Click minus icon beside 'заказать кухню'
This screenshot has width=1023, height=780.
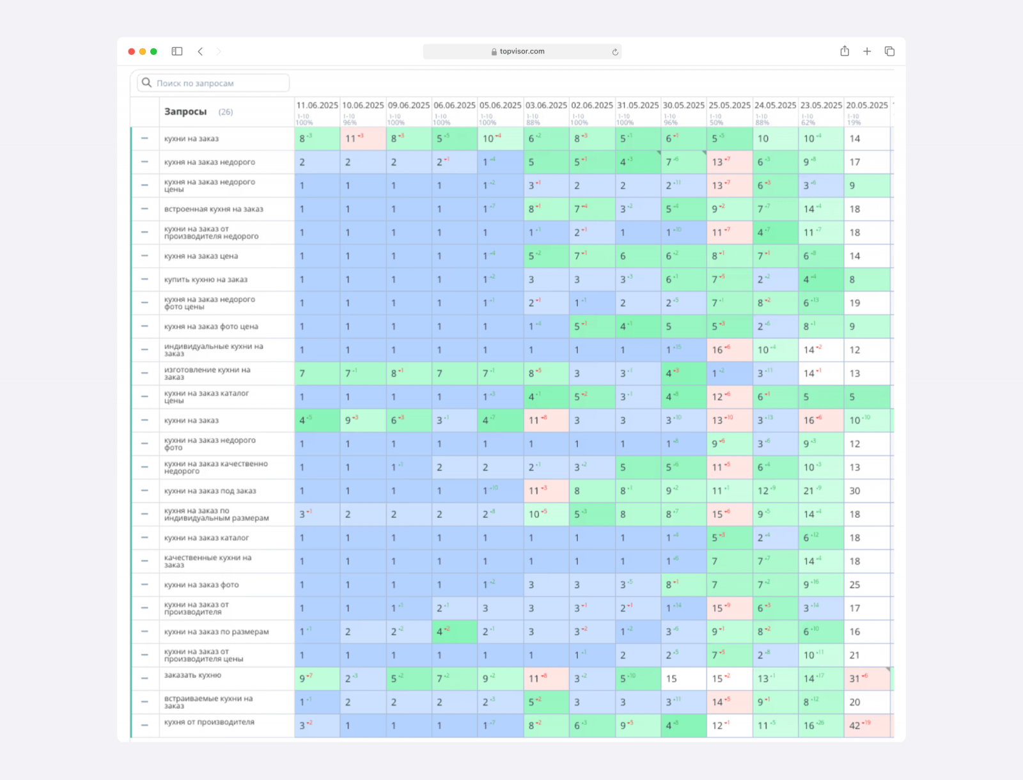pyautogui.click(x=144, y=678)
